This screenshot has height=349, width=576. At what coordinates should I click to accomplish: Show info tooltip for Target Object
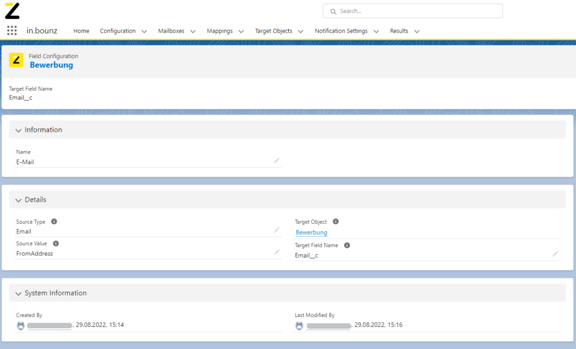[x=336, y=222]
